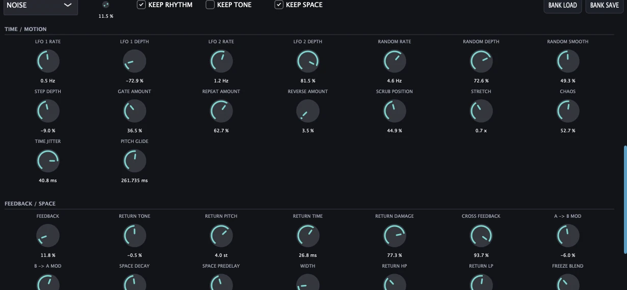Click the FREEZE BLEND knob
This screenshot has height=290, width=627.
(568, 282)
